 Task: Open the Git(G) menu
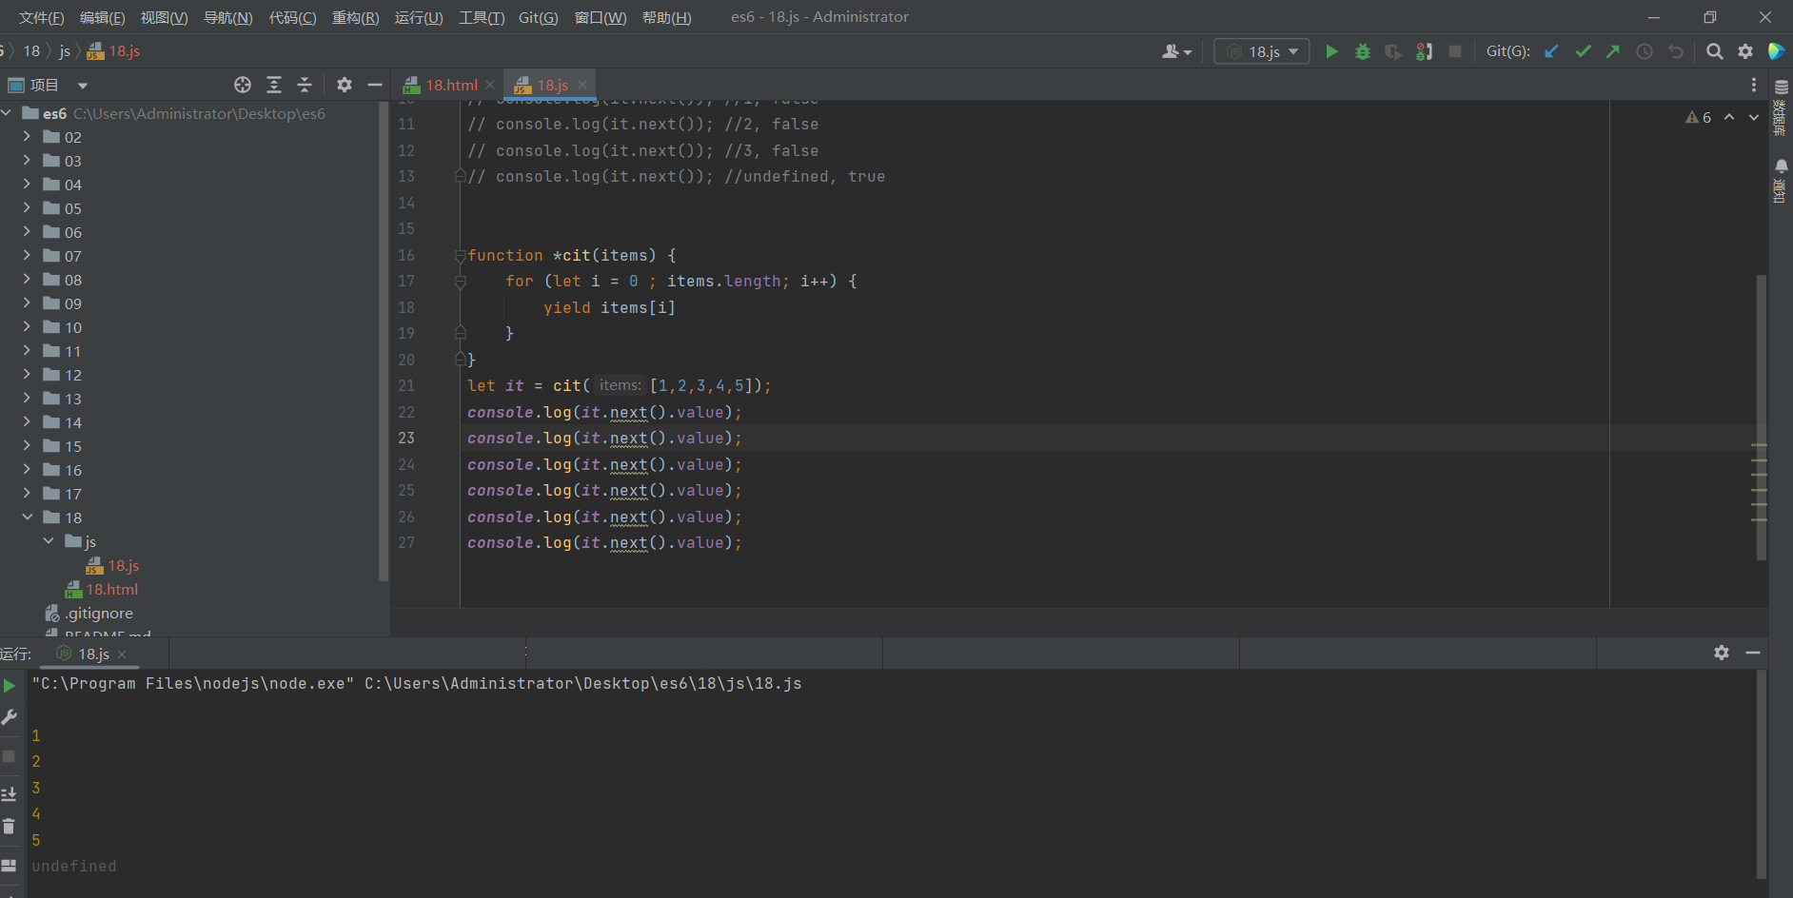pos(538,17)
